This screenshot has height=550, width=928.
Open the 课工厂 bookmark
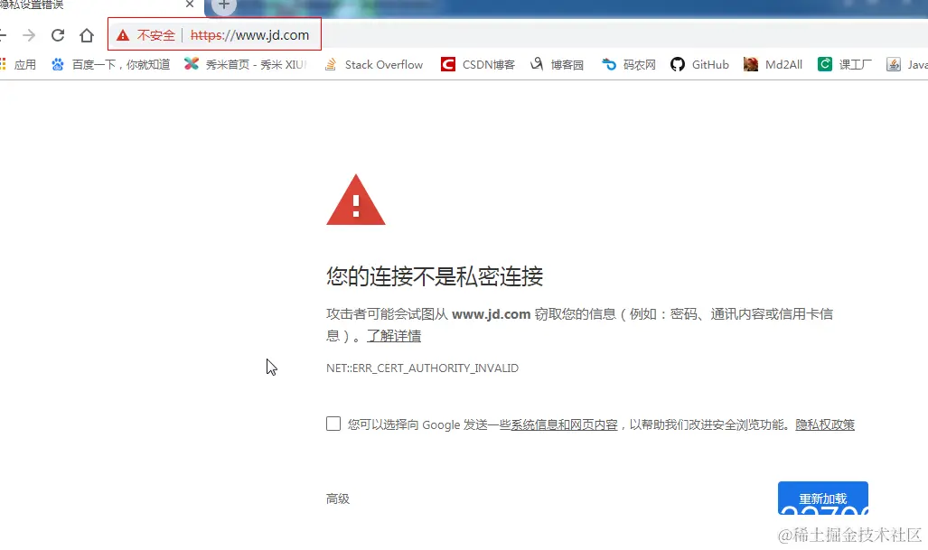click(844, 64)
